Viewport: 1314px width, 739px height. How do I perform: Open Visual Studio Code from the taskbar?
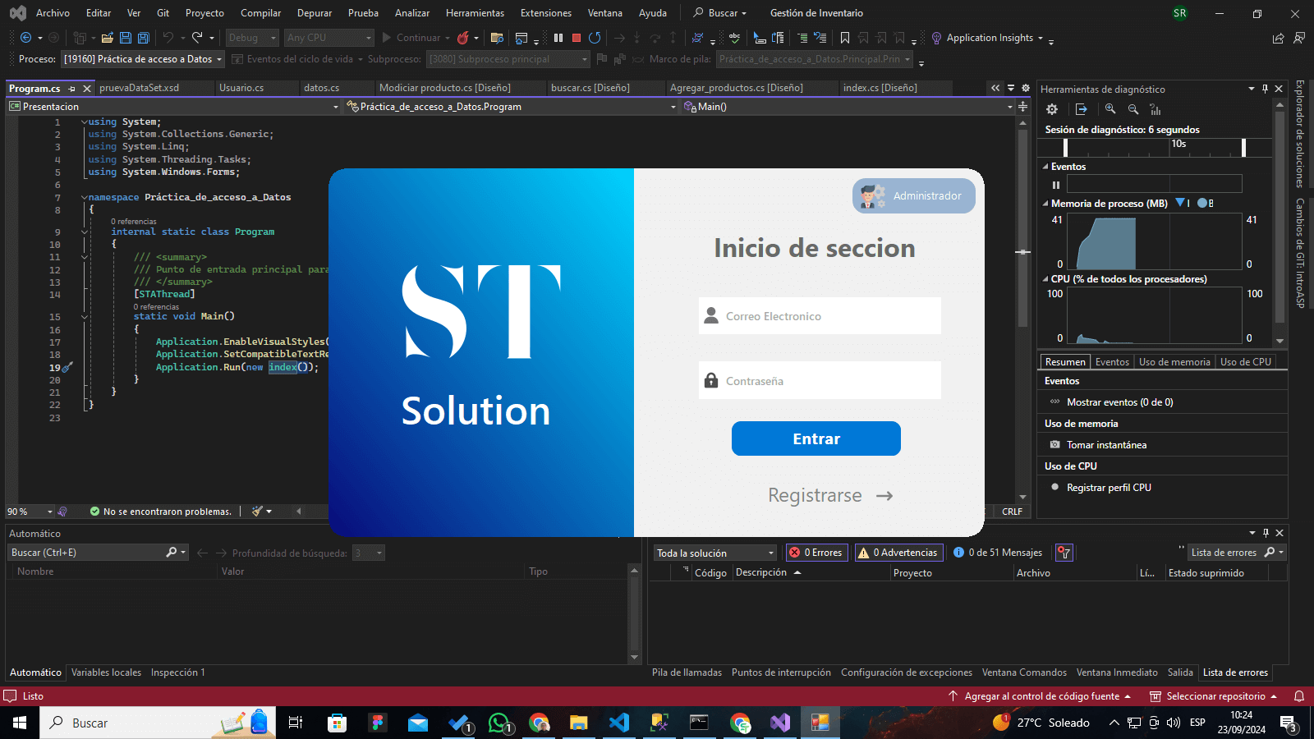[x=619, y=723]
